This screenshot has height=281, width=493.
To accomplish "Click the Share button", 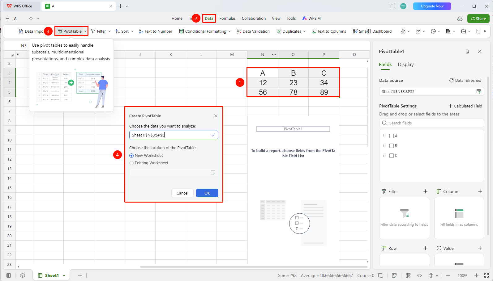I will [x=478, y=19].
